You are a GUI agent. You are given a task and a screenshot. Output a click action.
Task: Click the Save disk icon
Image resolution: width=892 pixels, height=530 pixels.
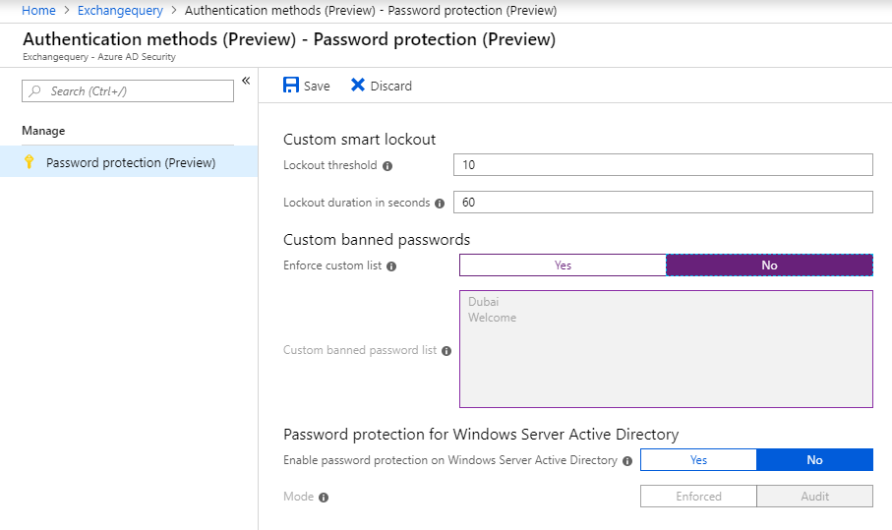[x=291, y=86]
